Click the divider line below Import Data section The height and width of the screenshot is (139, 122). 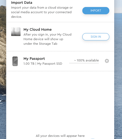pos(60,22)
